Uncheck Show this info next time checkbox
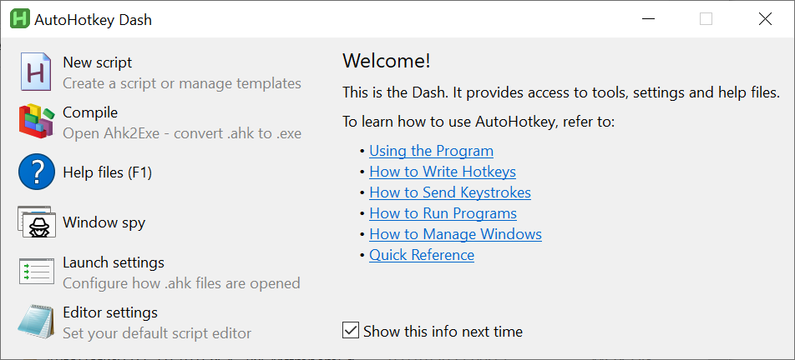The width and height of the screenshot is (795, 360). [351, 331]
